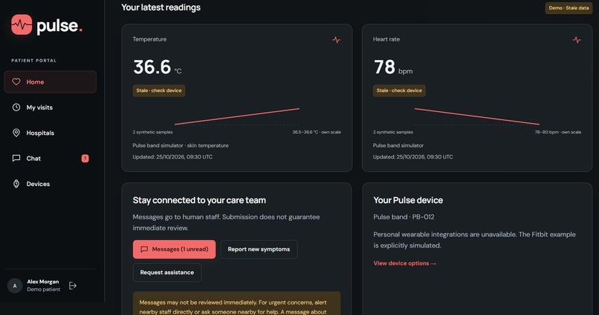Click the temperature trend line chart

(237, 116)
